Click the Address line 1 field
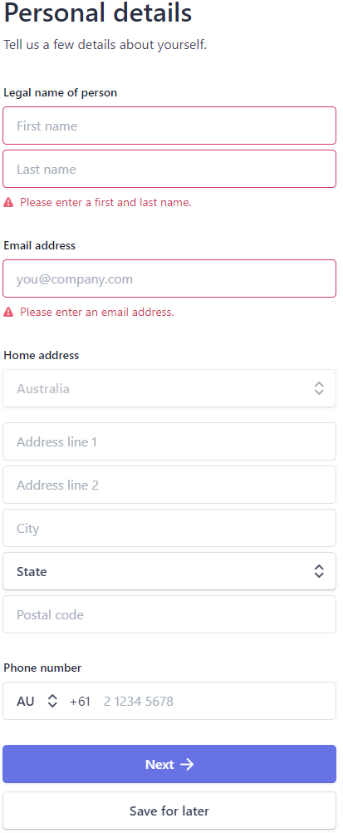This screenshot has width=343, height=833. click(x=169, y=442)
